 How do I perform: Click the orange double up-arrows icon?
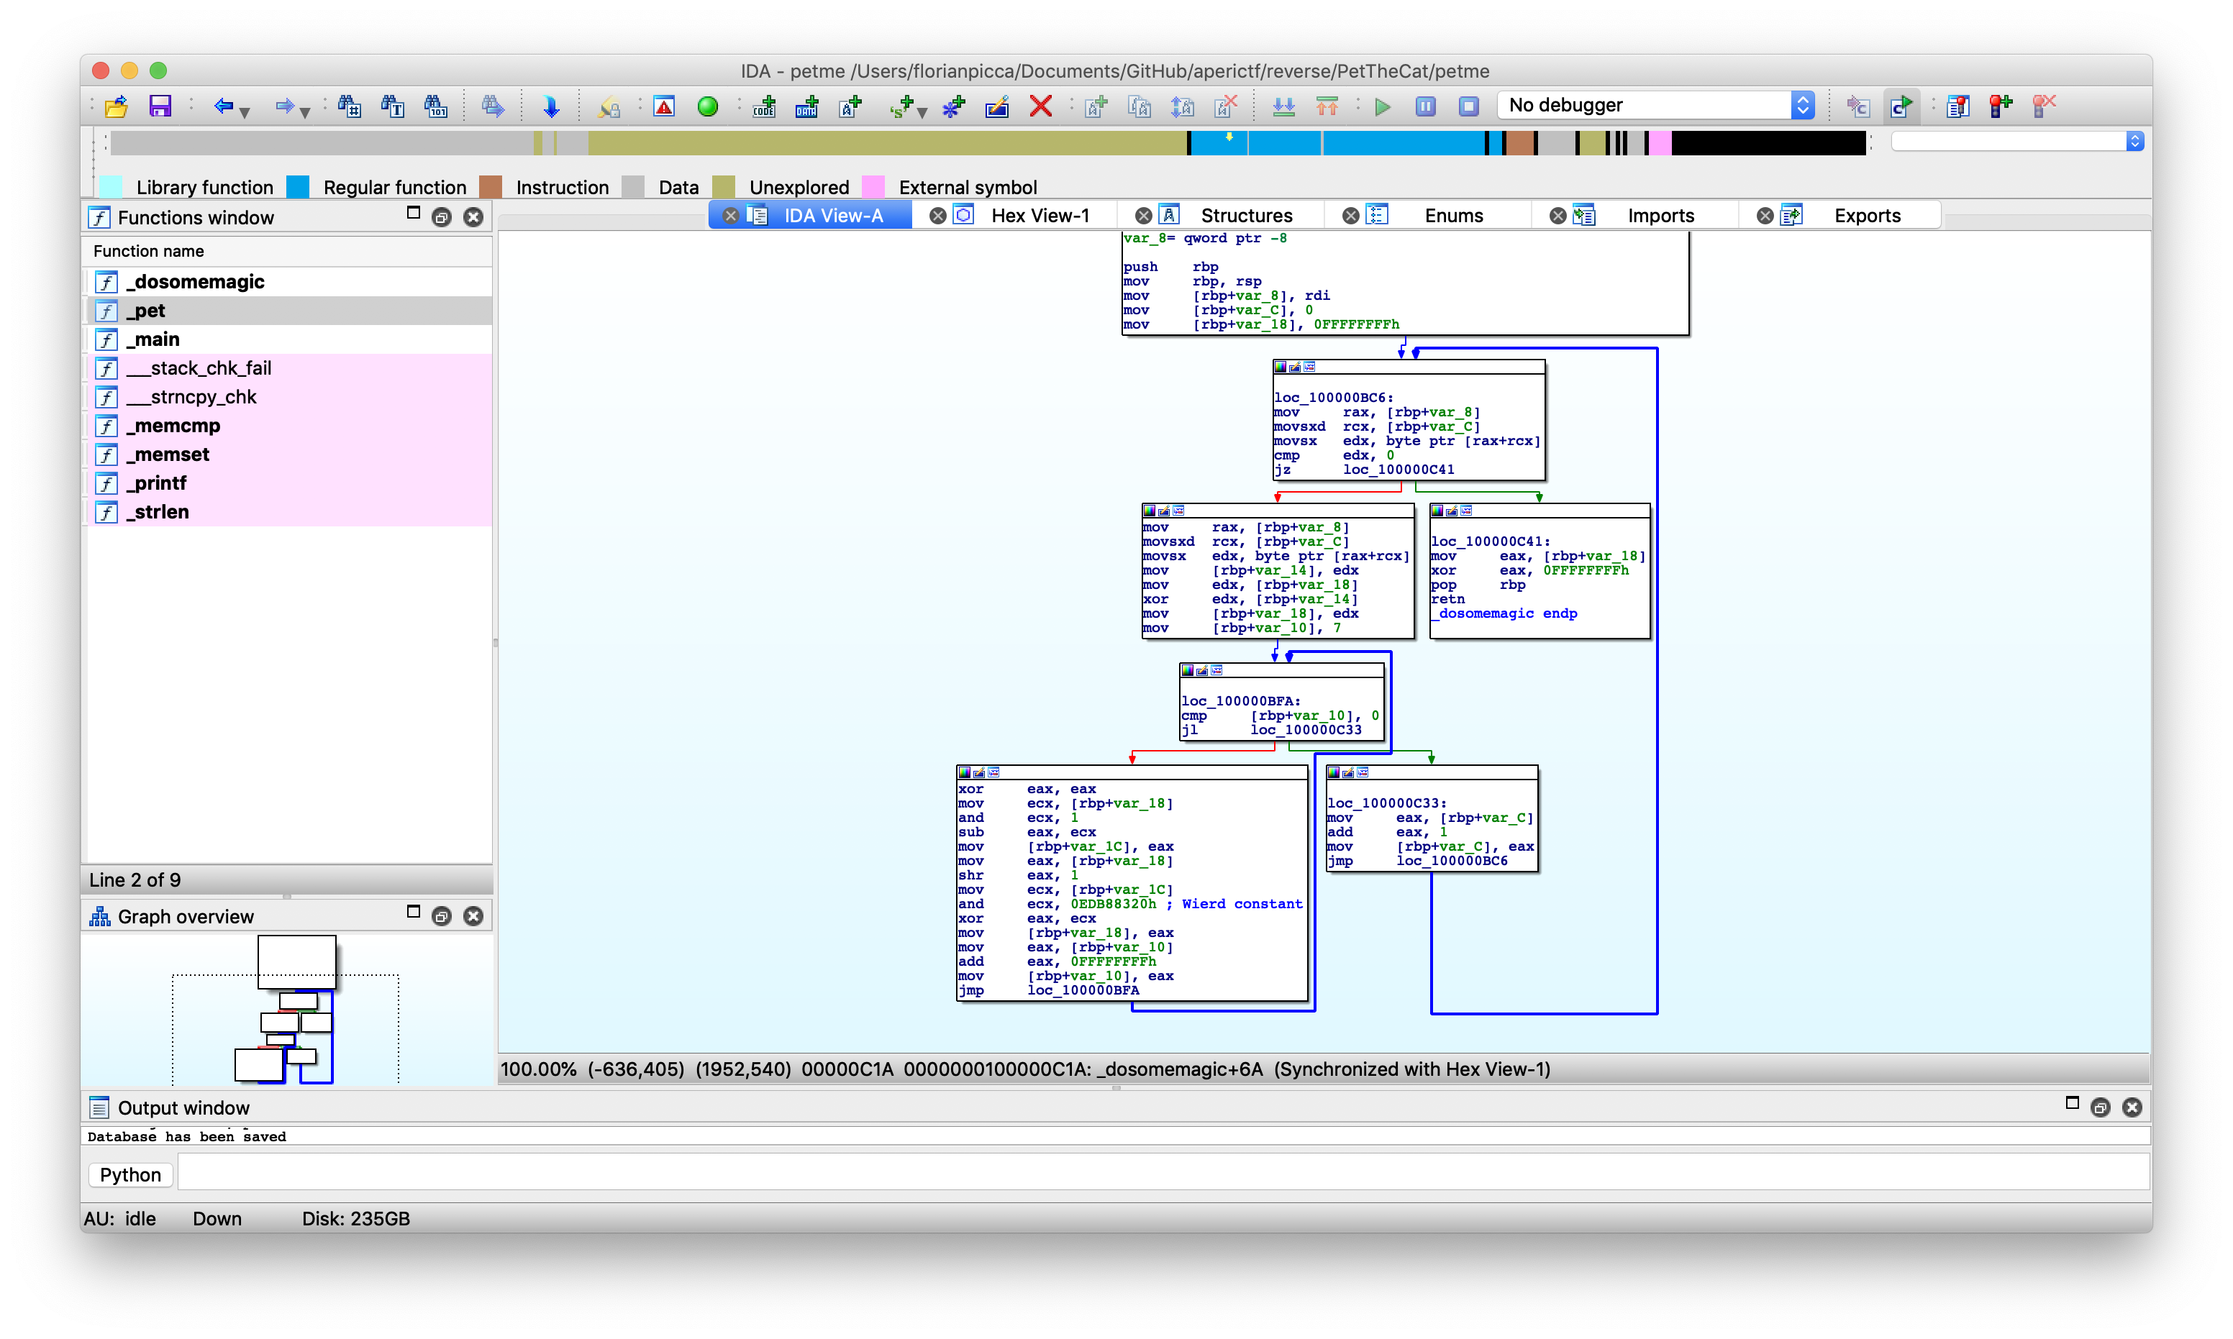pyautogui.click(x=1327, y=106)
